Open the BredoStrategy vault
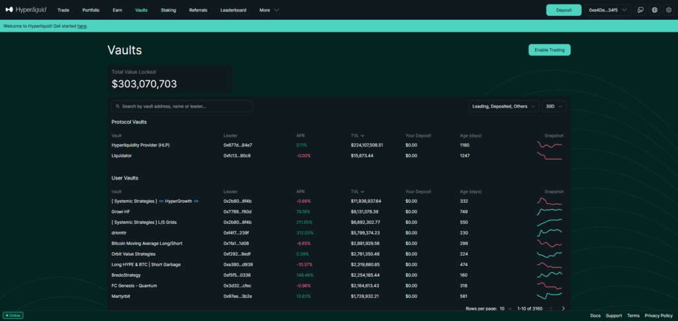 (x=126, y=275)
